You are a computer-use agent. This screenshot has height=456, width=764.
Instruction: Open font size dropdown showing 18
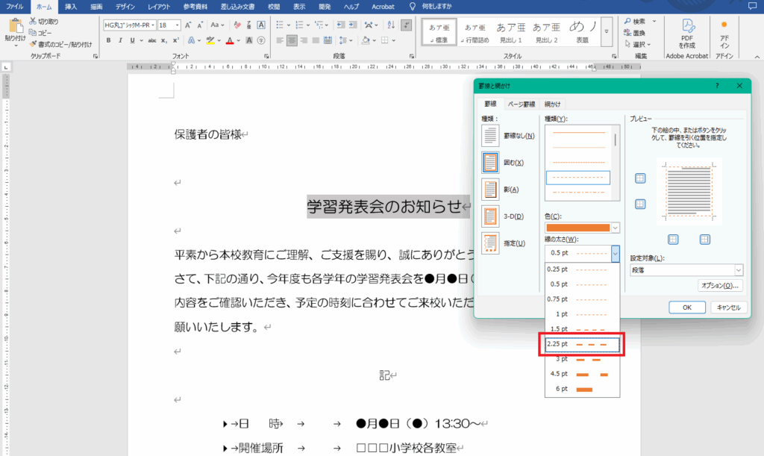(178, 25)
